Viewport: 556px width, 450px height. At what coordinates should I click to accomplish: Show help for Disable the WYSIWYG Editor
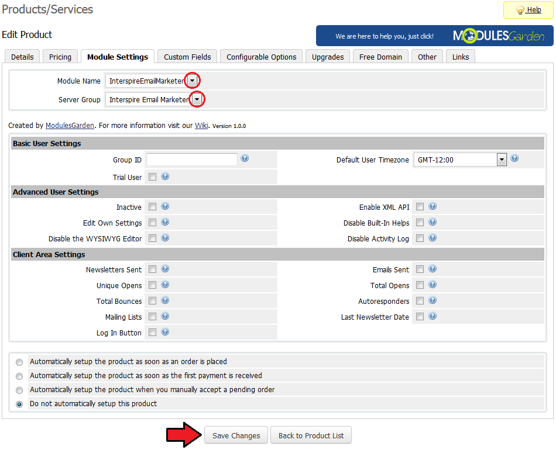[x=165, y=238]
